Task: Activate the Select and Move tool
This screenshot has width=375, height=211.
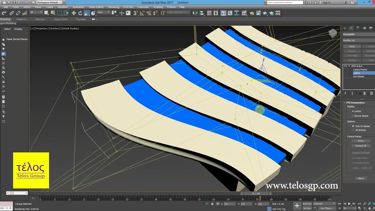Action: click(74, 13)
